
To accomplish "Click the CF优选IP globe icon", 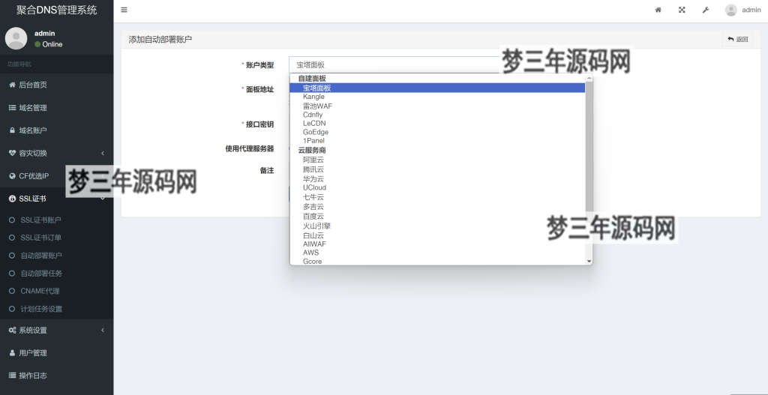I will point(12,175).
